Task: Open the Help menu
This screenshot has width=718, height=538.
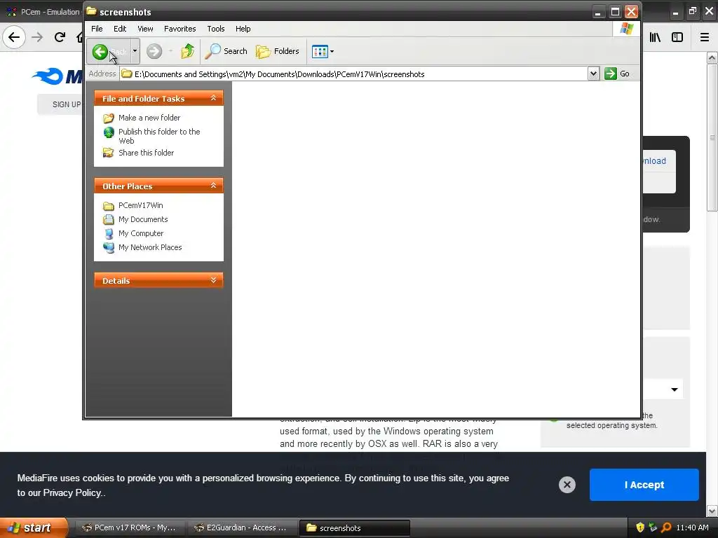Action: [x=243, y=29]
